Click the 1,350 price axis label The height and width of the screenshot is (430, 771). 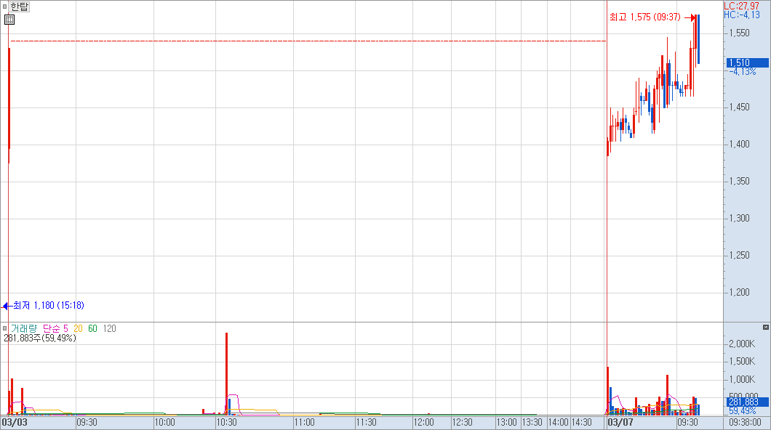[x=739, y=181]
